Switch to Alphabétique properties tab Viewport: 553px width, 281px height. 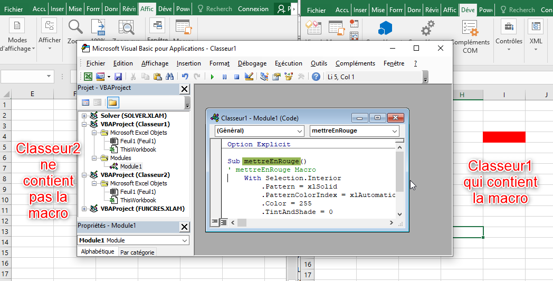98,251
